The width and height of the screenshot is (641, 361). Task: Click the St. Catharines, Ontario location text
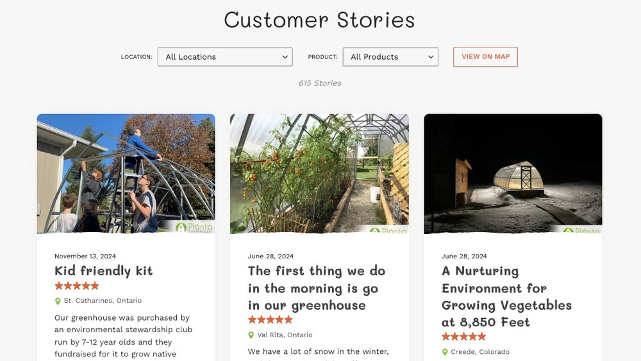point(103,301)
